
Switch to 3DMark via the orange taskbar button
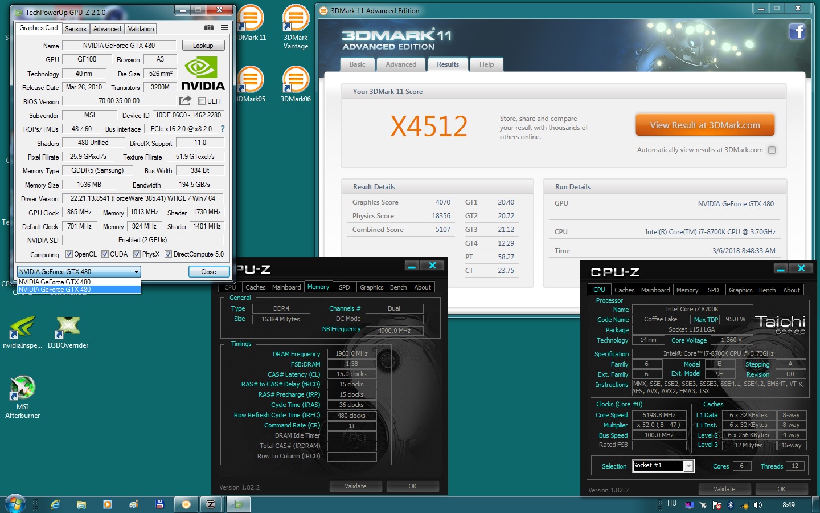coord(186,504)
